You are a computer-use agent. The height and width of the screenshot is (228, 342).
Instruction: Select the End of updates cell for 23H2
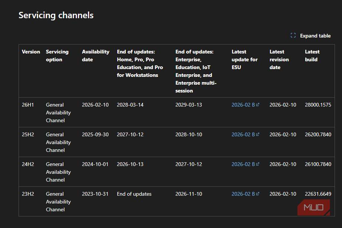(134, 194)
